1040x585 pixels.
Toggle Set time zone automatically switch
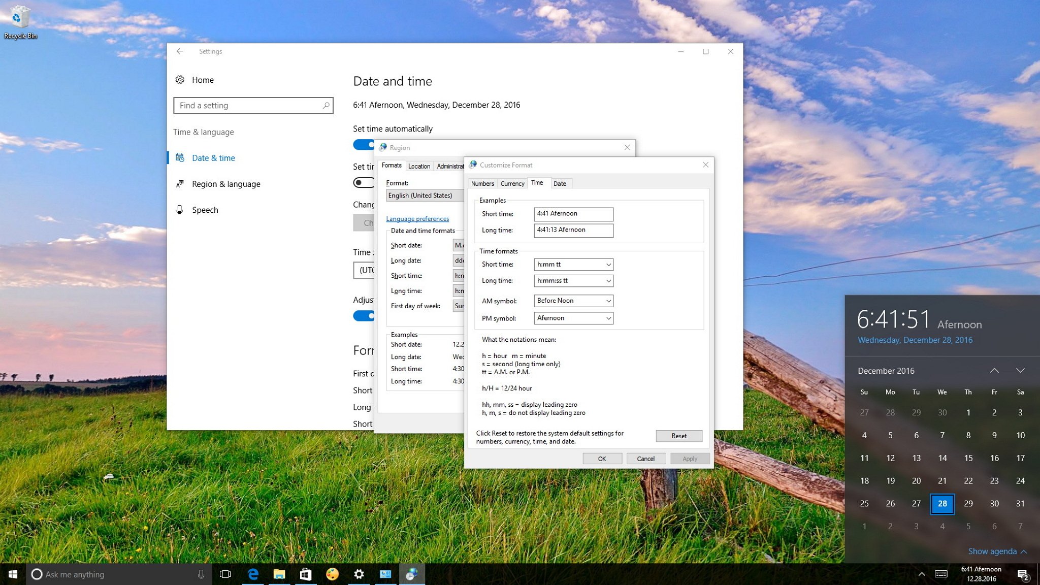pos(363,182)
